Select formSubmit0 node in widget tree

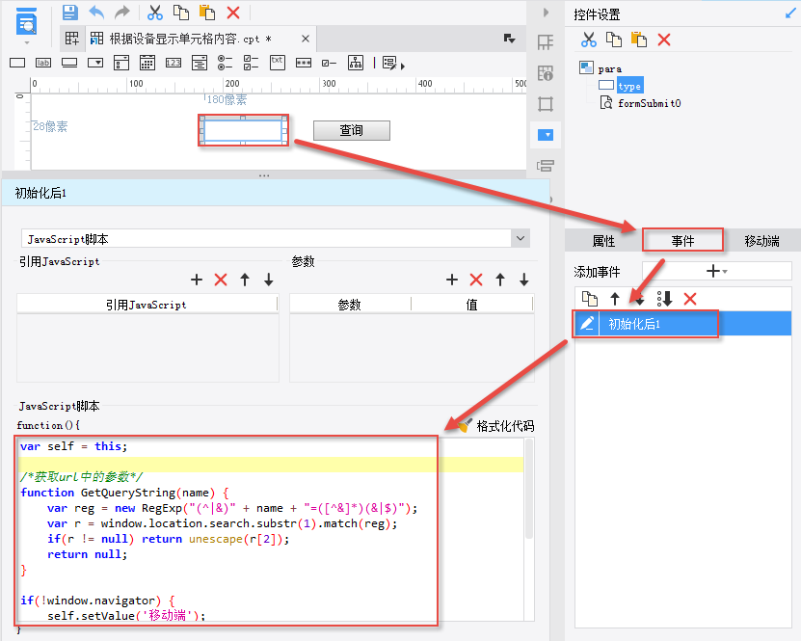click(x=650, y=103)
